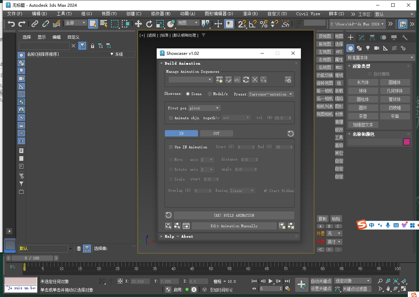Play the animation
419x297 pixels.
(270, 281)
